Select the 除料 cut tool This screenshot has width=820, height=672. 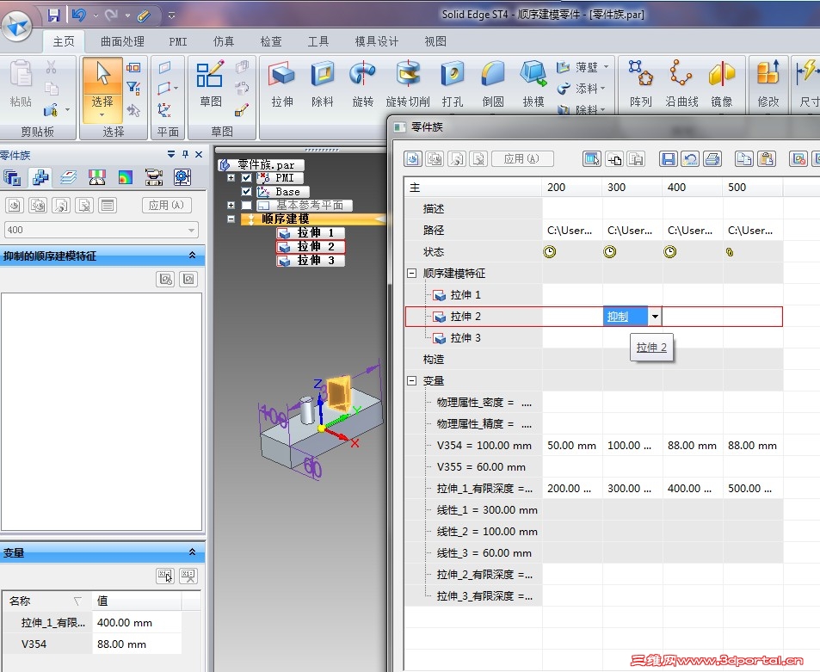tap(322, 84)
